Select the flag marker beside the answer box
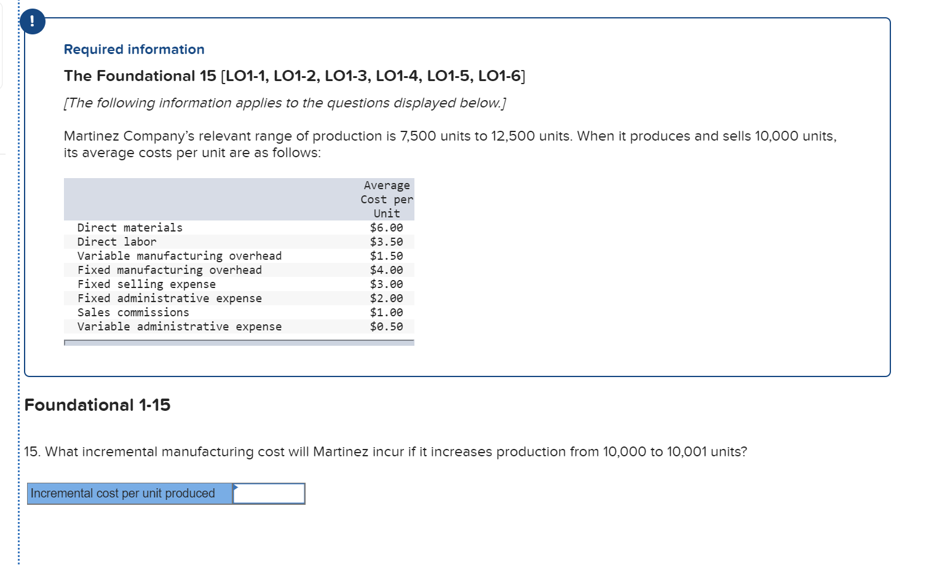Image resolution: width=934 pixels, height=565 pixels. [x=235, y=488]
